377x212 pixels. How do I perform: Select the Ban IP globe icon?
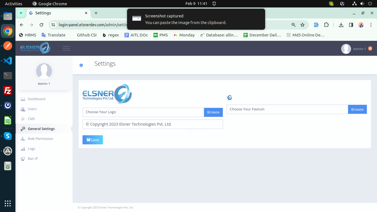(23, 158)
